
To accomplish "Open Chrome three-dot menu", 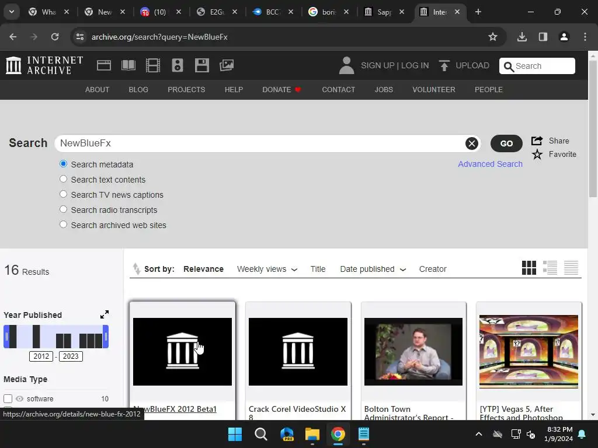I will 585,37.
